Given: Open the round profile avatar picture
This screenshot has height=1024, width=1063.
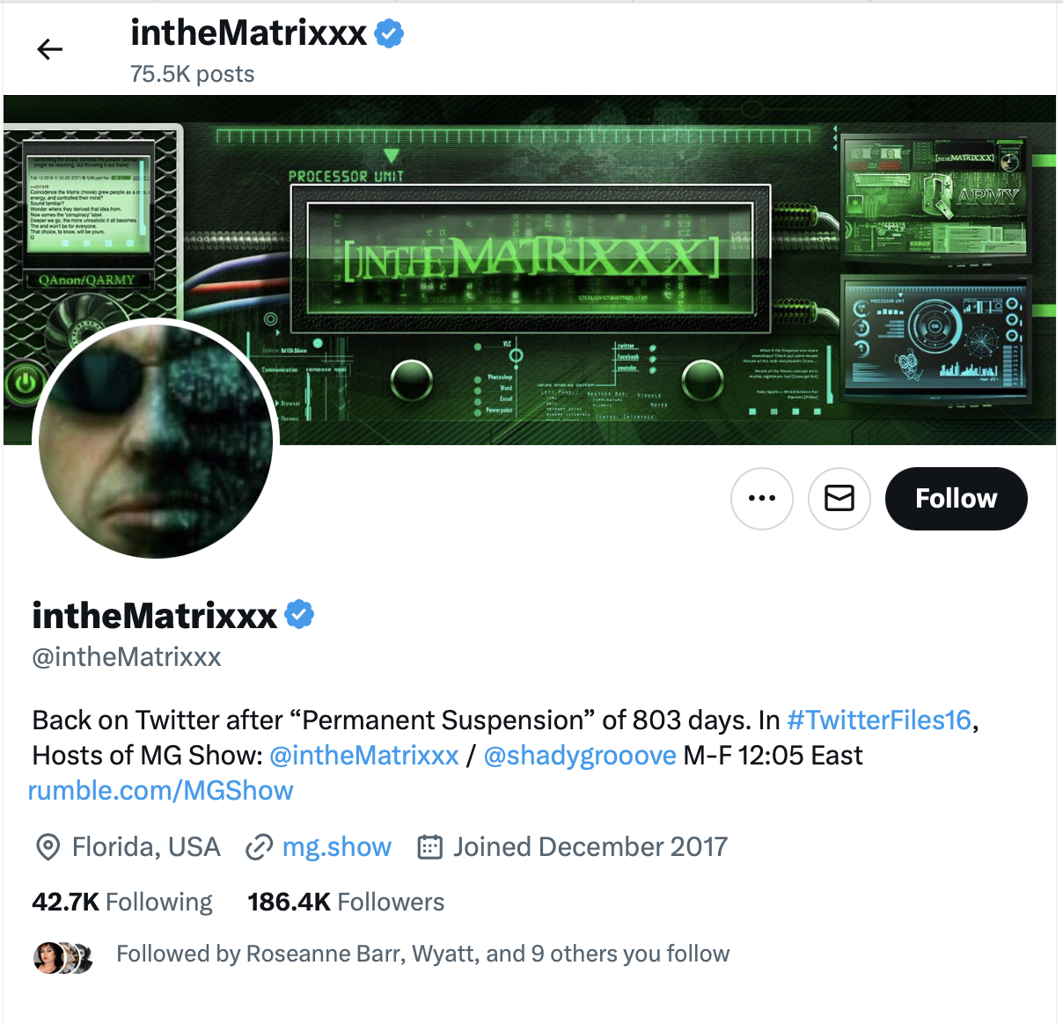Looking at the screenshot, I should point(157,440).
